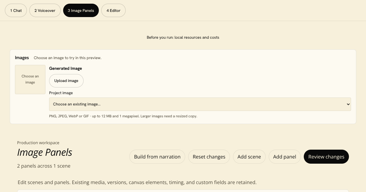This screenshot has width=366, height=192.
Task: Click the 'Project image' field label
Action: [x=61, y=93]
